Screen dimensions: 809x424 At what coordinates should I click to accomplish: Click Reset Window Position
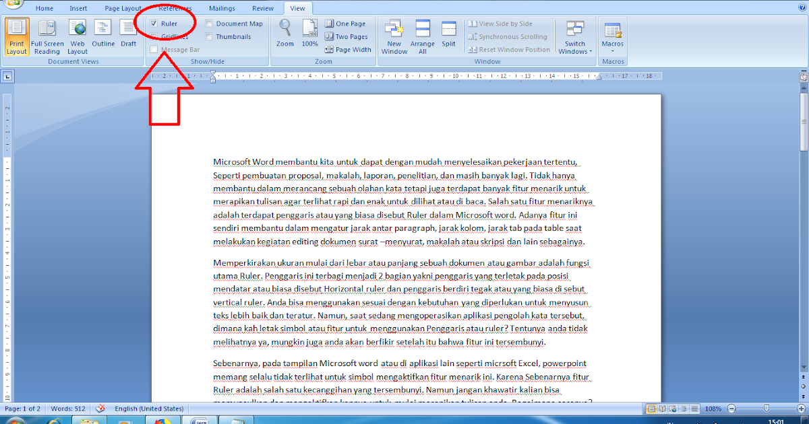[509, 50]
